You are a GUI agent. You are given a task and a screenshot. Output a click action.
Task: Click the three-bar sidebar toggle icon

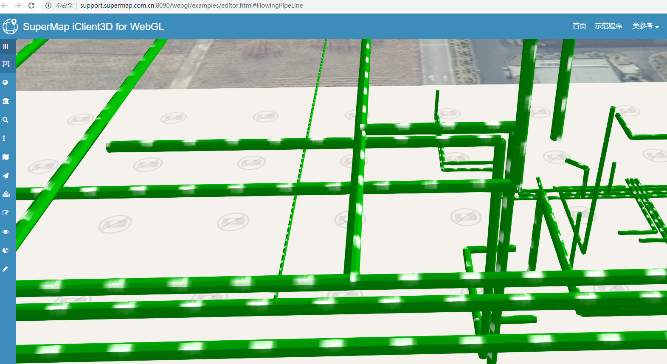[x=6, y=47]
